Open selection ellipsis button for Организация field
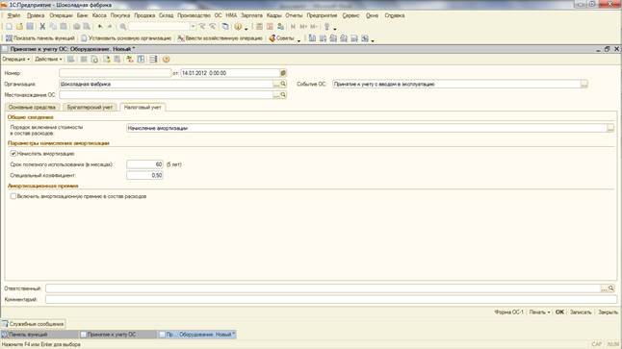622x349 pixels. pyautogui.click(x=276, y=84)
